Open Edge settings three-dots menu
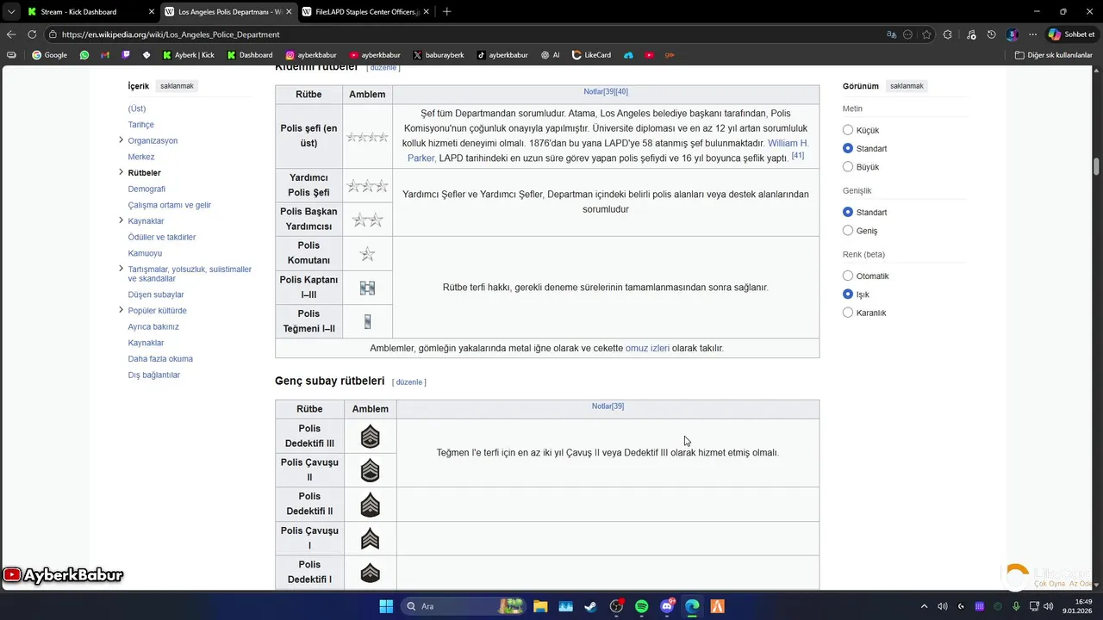Viewport: 1103px width, 620px height. (x=1032, y=34)
